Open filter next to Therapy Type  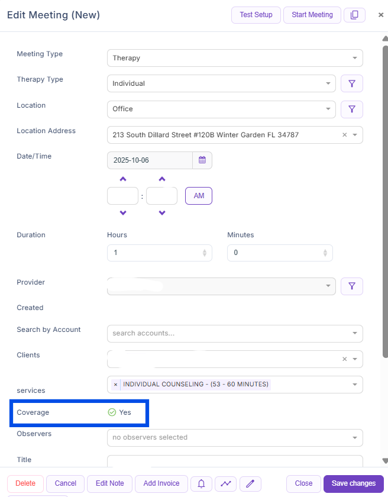[x=352, y=83]
